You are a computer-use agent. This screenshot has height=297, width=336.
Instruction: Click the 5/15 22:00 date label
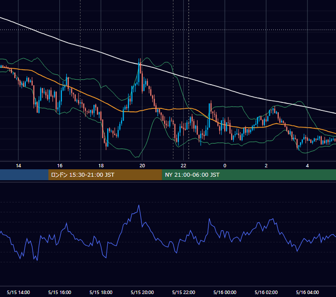pyautogui.click(x=184, y=292)
